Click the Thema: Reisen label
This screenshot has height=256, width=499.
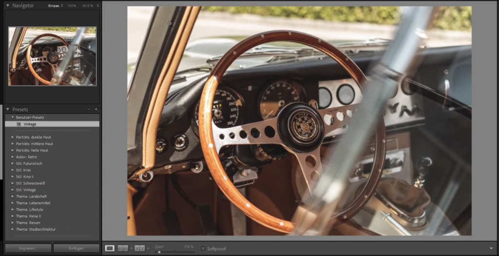(28, 222)
